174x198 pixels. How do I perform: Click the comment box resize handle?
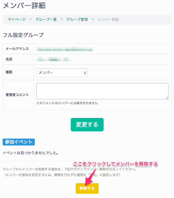pos(167,98)
